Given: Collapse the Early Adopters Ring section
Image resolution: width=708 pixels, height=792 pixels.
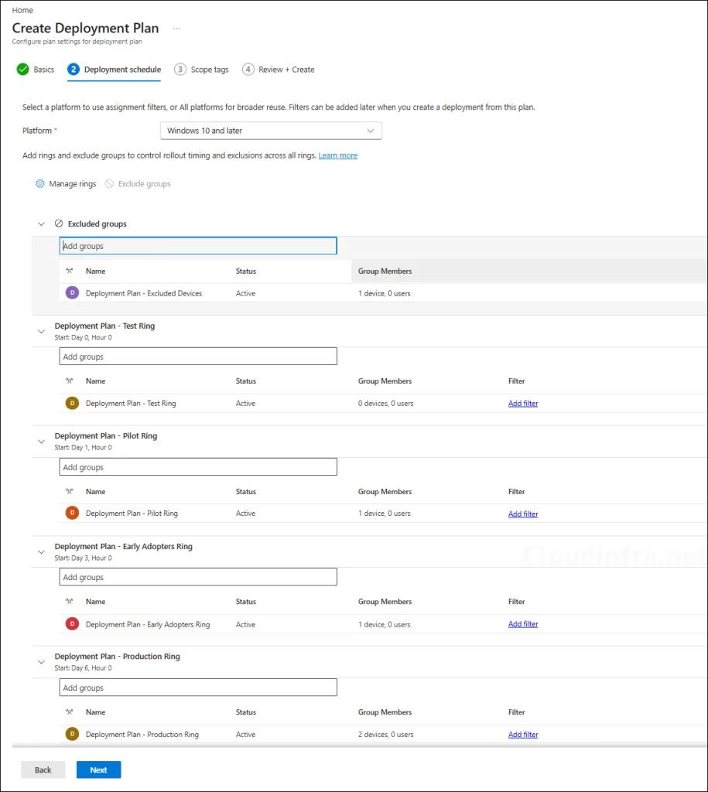Looking at the screenshot, I should pos(42,552).
